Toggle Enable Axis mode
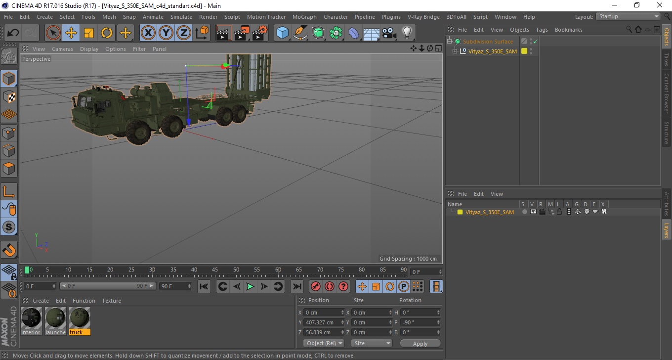Screen dimensions: 672x360 9,191
